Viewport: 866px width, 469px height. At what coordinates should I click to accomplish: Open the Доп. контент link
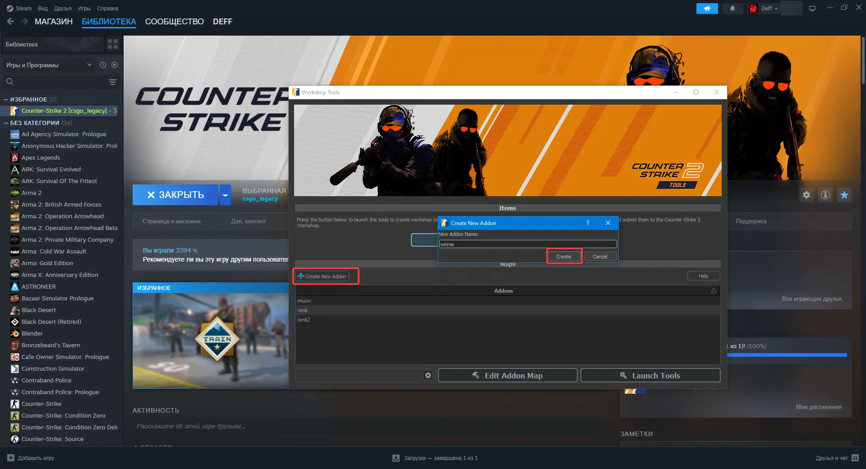pos(249,221)
